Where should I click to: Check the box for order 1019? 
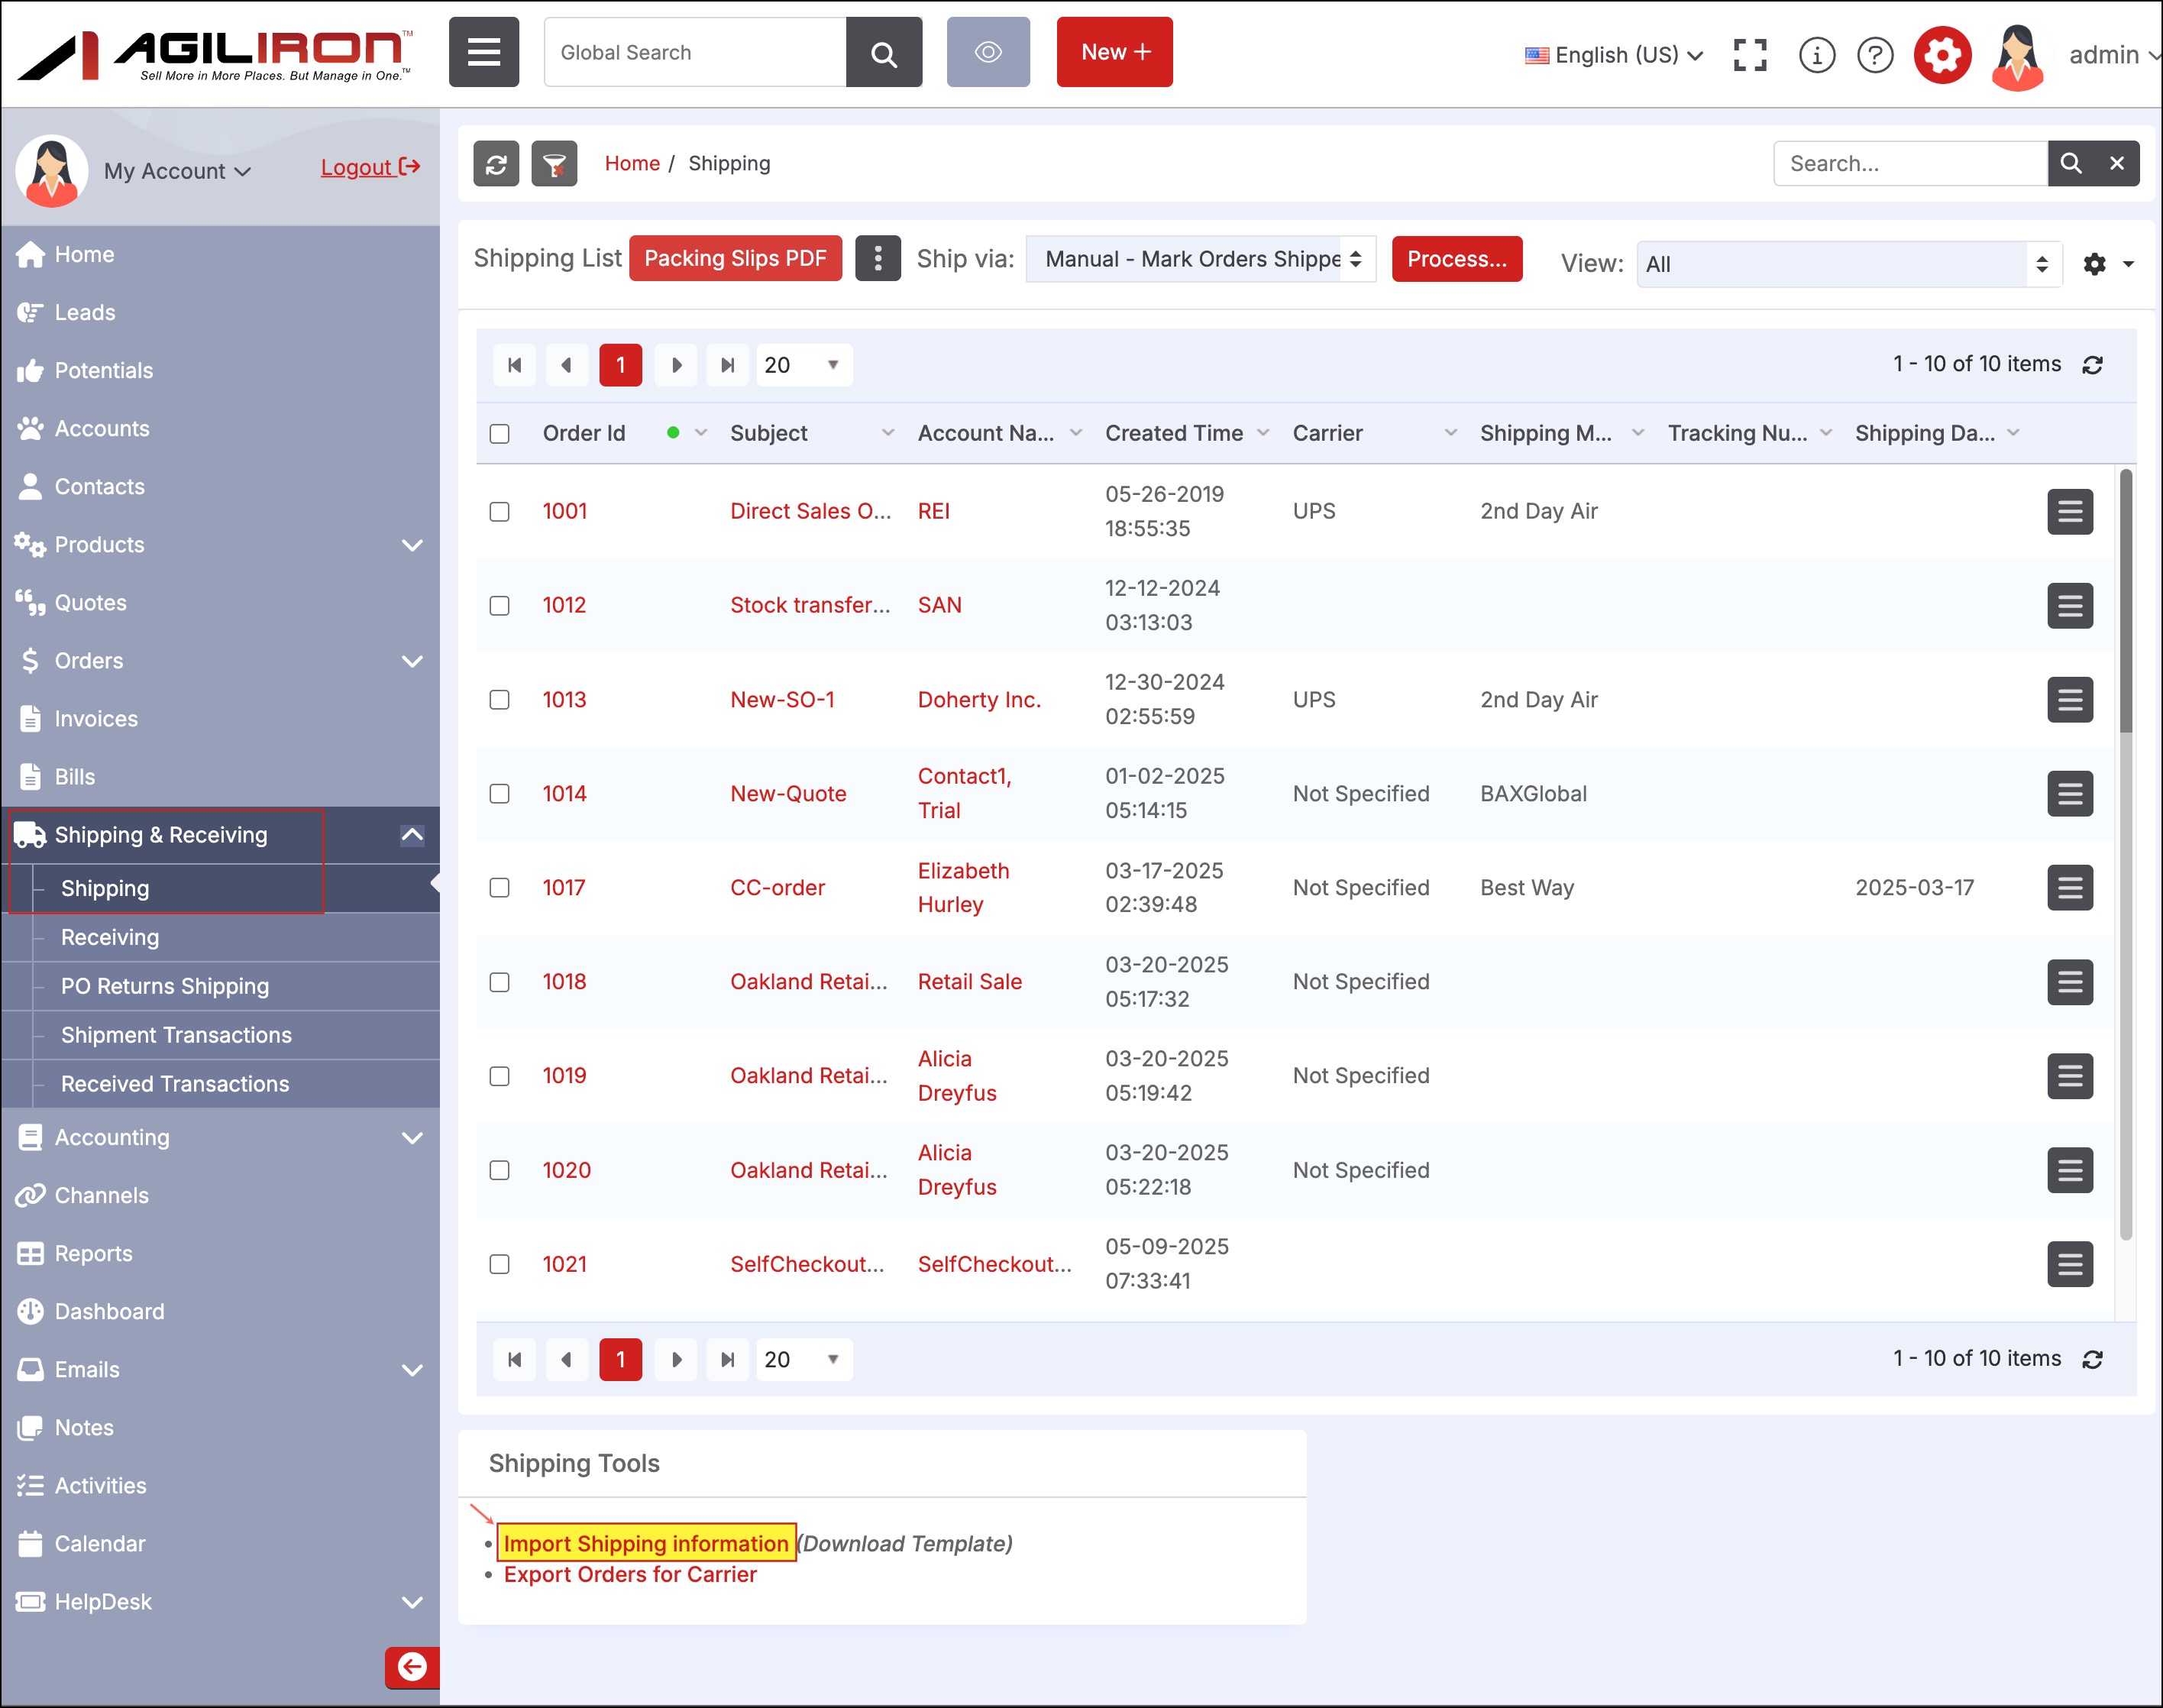[x=499, y=1076]
